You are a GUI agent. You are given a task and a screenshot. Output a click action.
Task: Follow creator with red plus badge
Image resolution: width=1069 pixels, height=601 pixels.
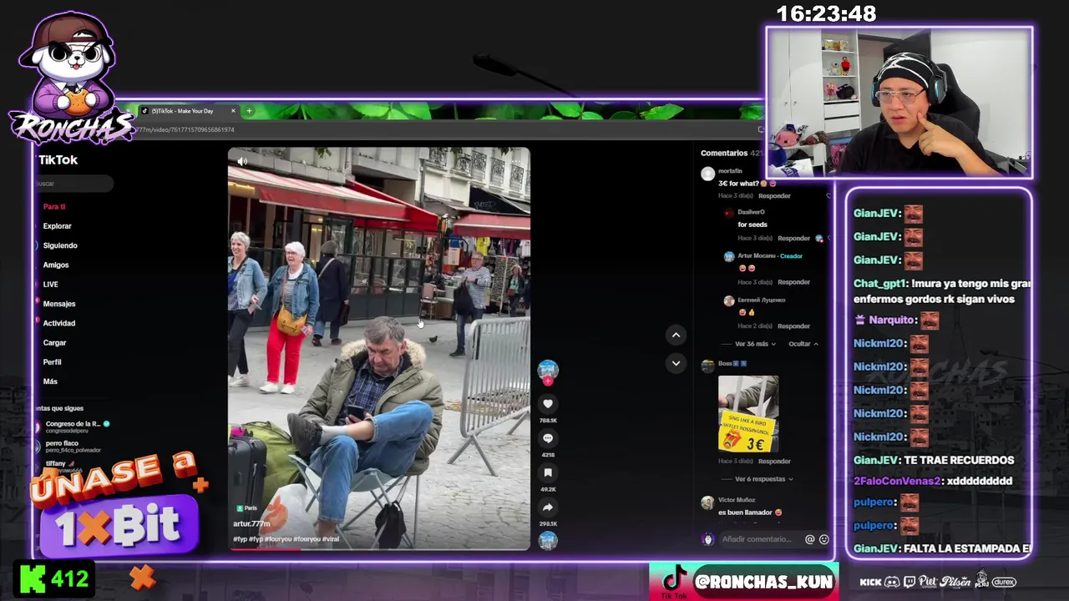pos(548,381)
